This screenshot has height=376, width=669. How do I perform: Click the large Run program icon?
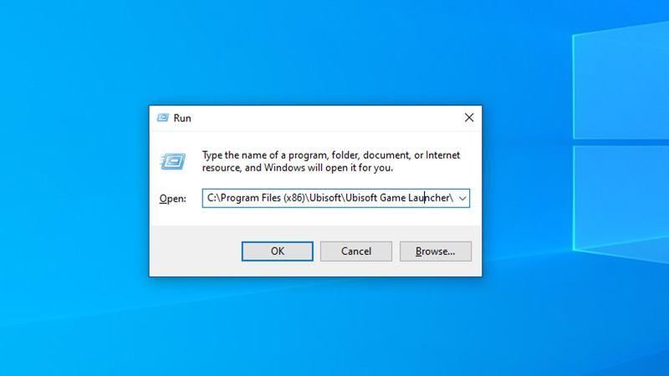172,161
